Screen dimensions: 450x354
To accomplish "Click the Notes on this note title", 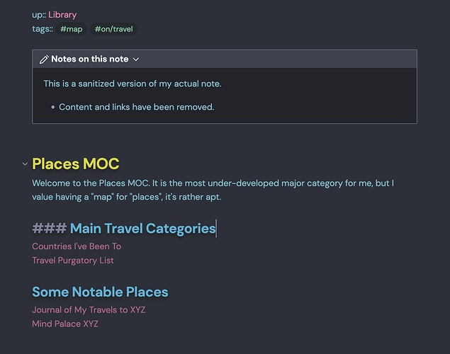I will [x=90, y=59].
